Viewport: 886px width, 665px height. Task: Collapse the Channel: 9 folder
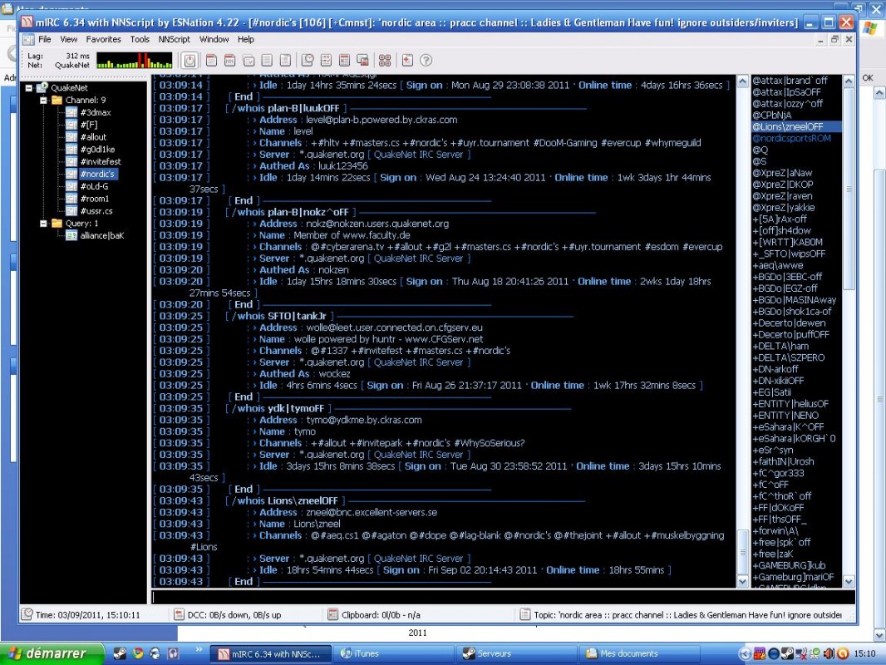(x=44, y=101)
